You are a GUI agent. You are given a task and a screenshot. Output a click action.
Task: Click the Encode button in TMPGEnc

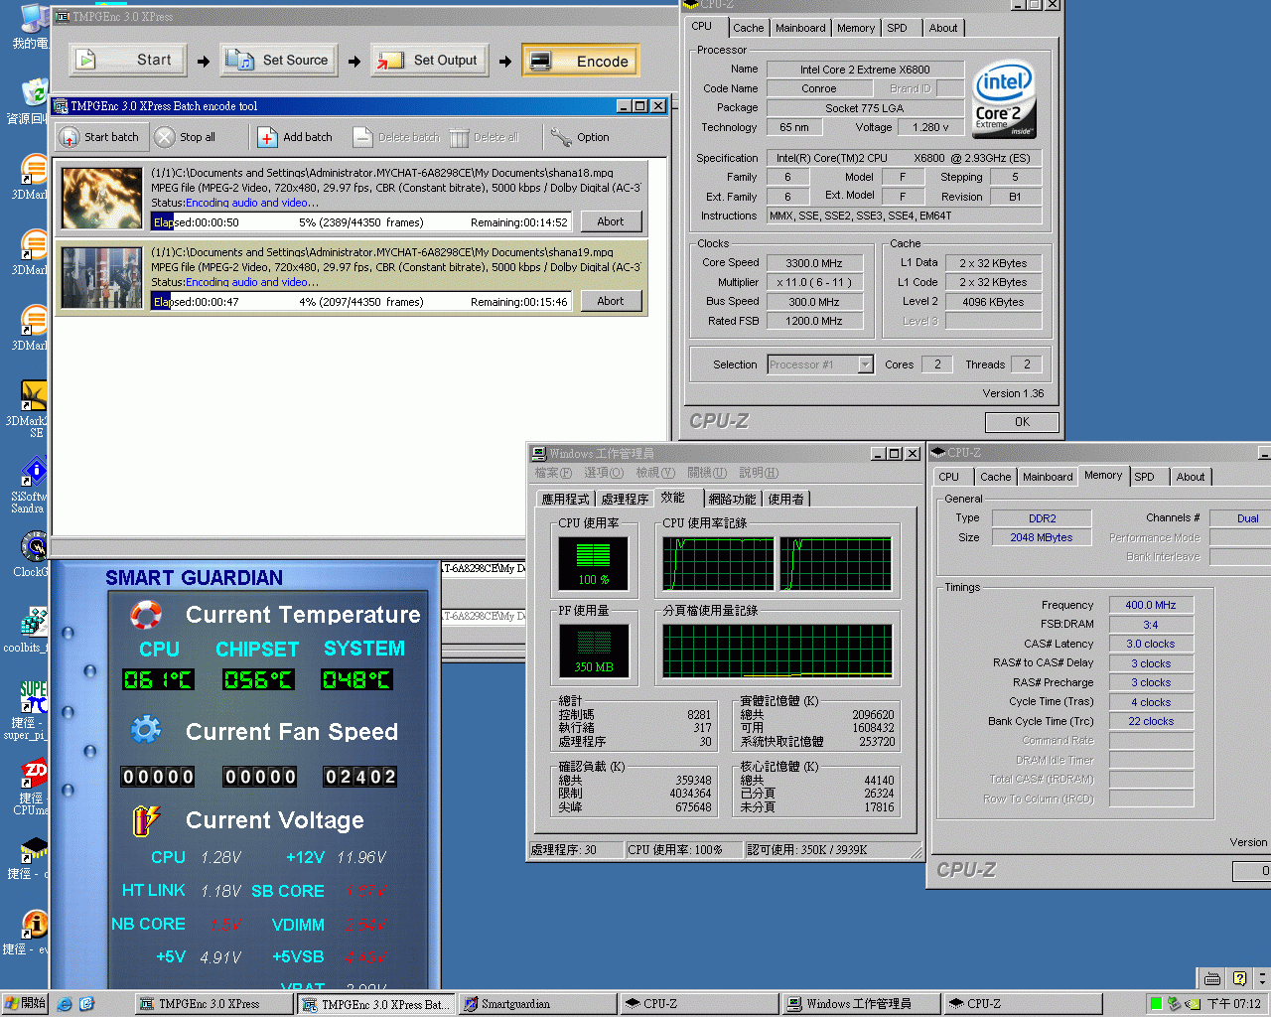coord(581,61)
